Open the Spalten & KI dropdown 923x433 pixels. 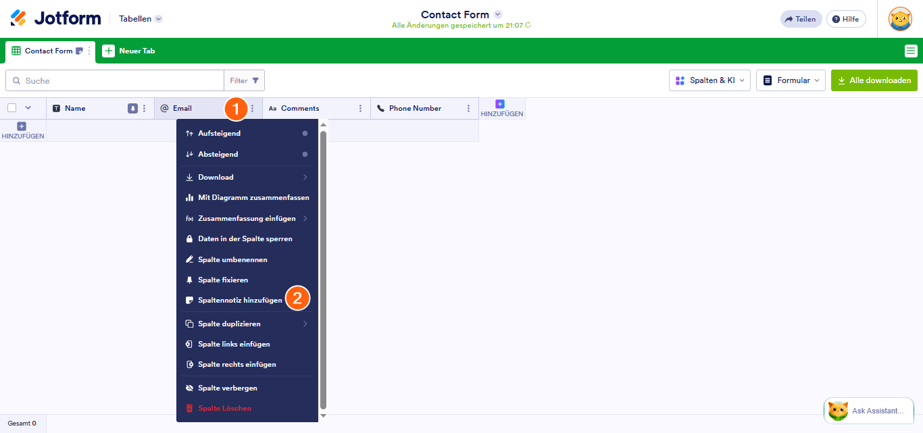click(709, 80)
